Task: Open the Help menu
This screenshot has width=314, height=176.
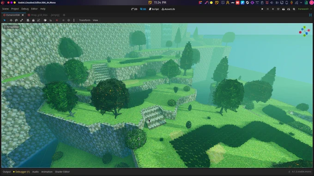Action: coord(43,9)
